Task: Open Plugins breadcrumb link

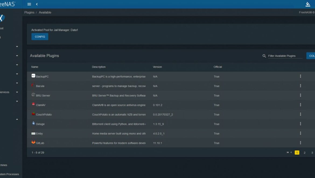Action: tap(29, 12)
